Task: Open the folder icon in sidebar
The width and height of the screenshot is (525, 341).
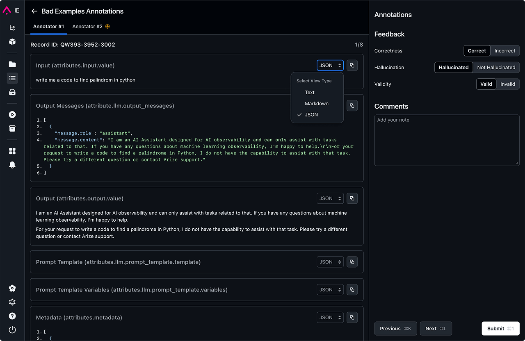Action: click(12, 64)
